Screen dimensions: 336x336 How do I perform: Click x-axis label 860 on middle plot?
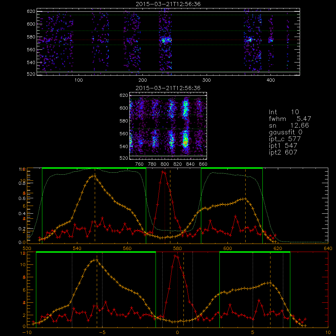click(x=203, y=164)
